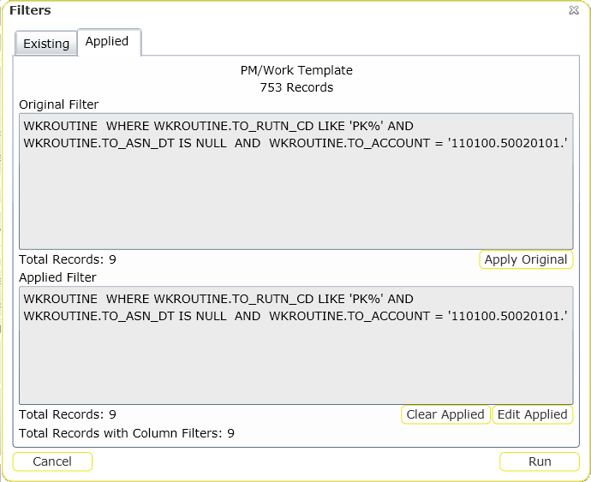Click Total Records count below Original Filter box

(x=68, y=259)
